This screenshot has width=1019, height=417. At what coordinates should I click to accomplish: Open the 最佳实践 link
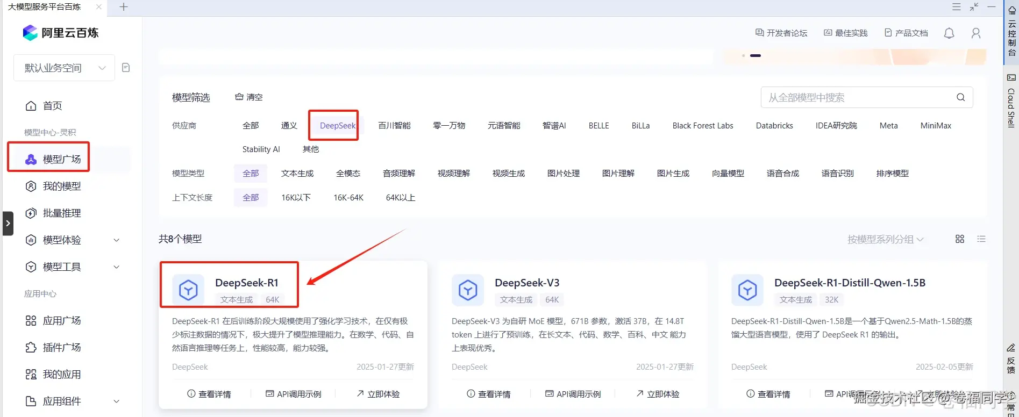846,33
